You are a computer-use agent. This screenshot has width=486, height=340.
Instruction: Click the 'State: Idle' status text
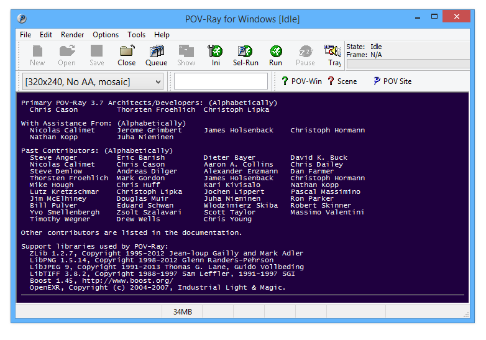pos(364,47)
